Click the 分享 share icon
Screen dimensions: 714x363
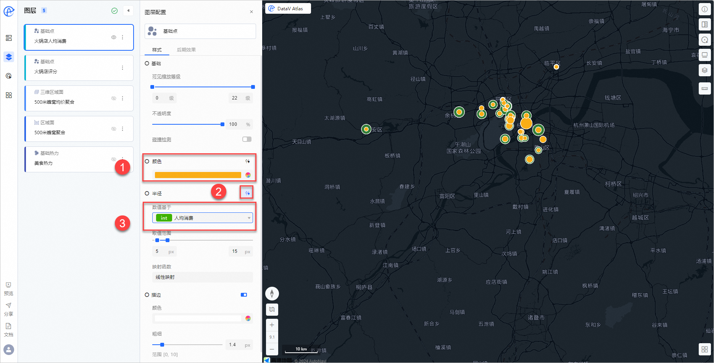8,305
